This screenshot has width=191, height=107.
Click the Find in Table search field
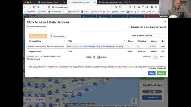coord(155,36)
